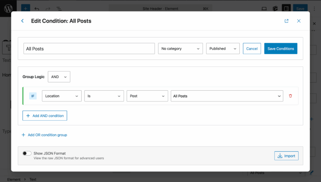Open the editor options menu
This screenshot has width=321, height=182.
pyautogui.click(x=314, y=8)
